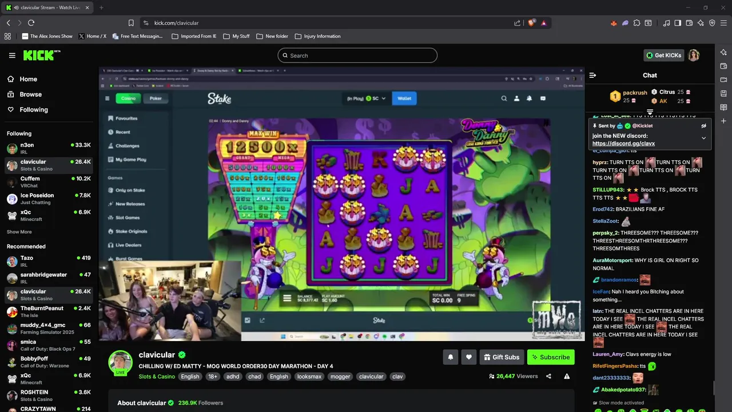Expand Show More in Following list
The width and height of the screenshot is (732, 412).
(19, 232)
